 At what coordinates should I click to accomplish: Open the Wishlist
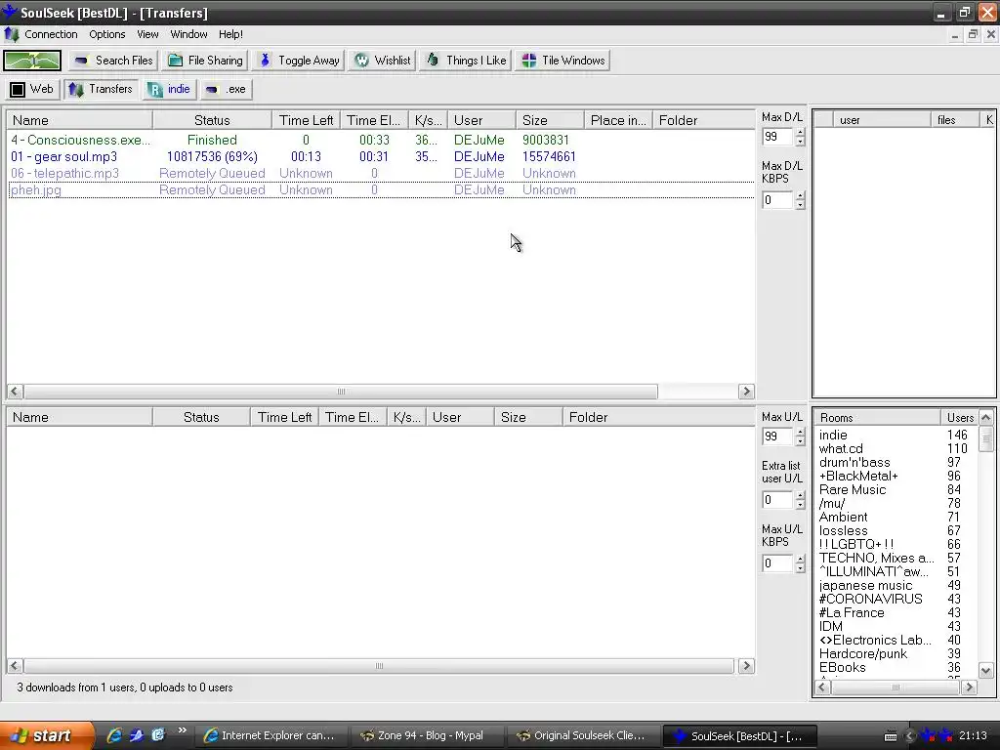[382, 61]
